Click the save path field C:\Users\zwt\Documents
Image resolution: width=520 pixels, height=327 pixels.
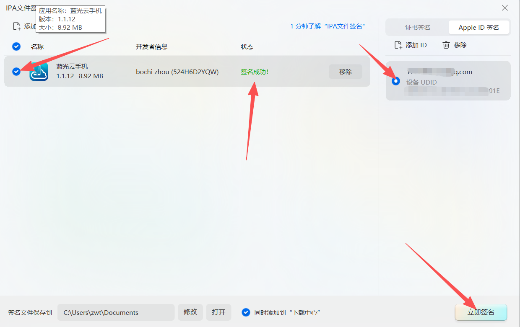[x=116, y=312]
